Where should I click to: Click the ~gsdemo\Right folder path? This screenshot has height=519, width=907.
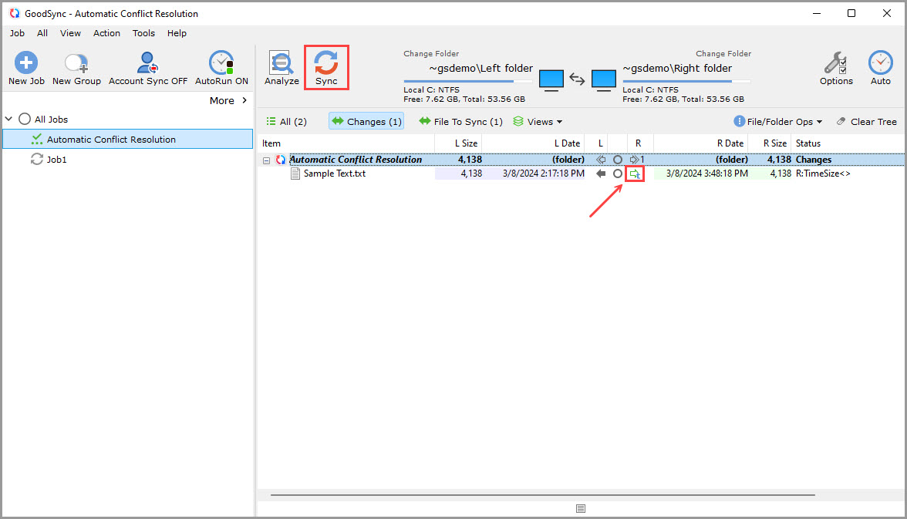click(677, 69)
